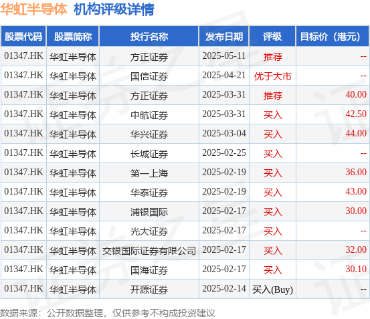The image size is (370, 319).
Task: Select the 长城证券 cell
Action: click(x=149, y=154)
